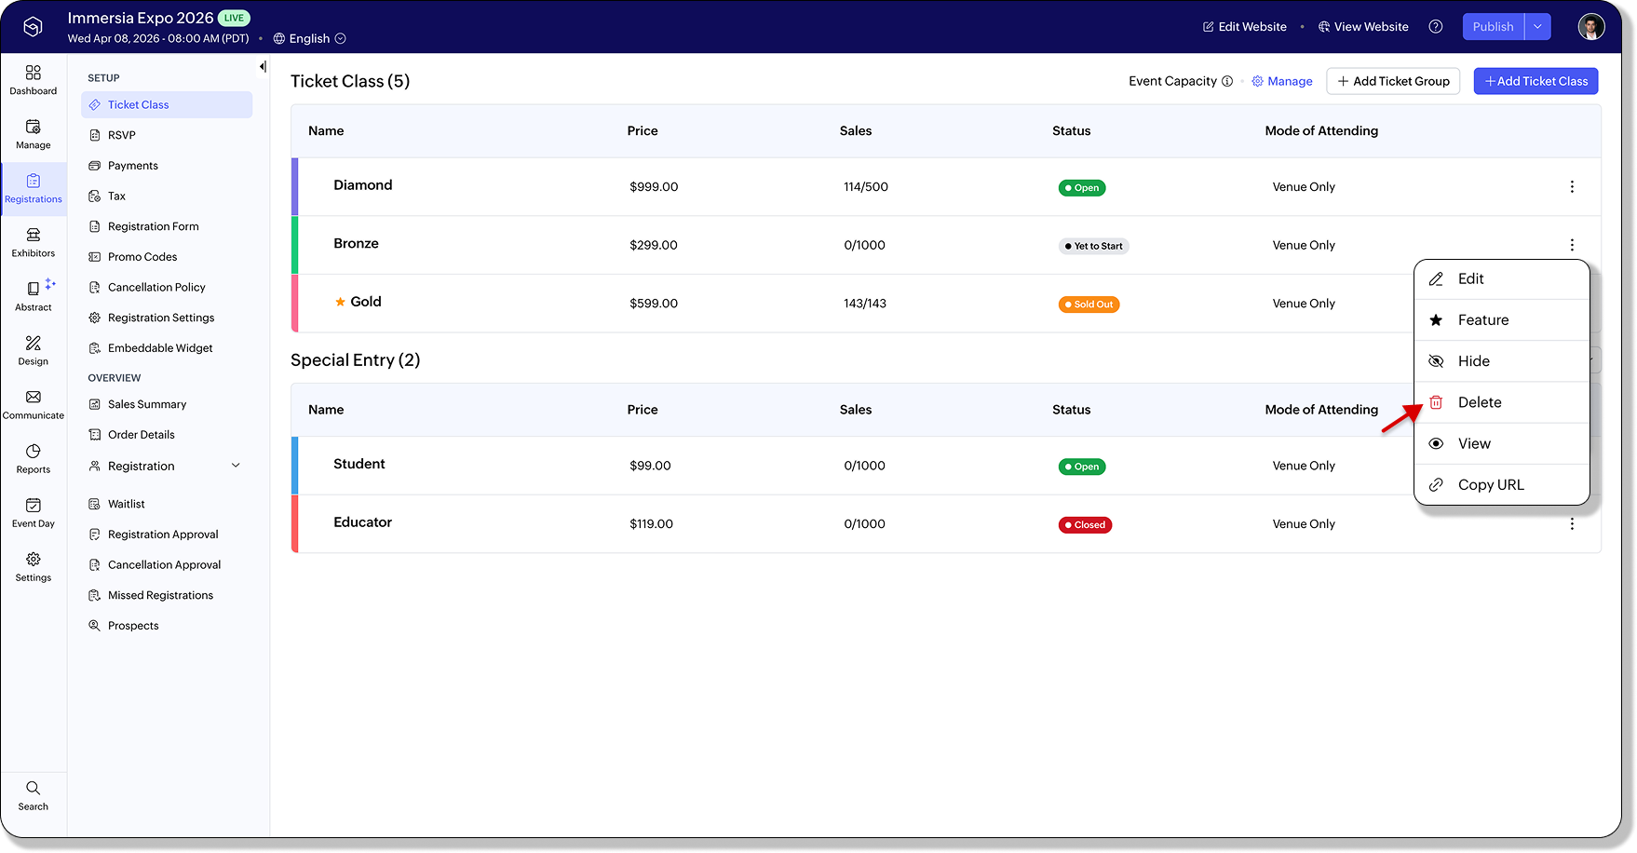Open the Search icon at bottom left
1637x853 pixels.
pyautogui.click(x=34, y=788)
